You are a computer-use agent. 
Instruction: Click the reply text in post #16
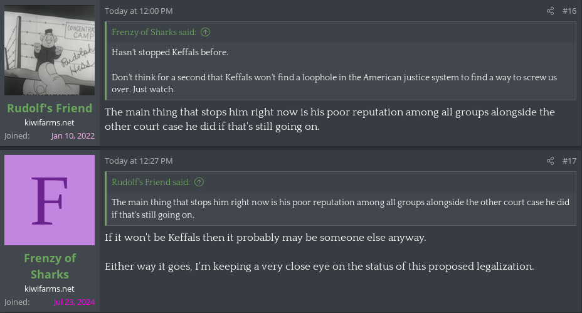click(x=329, y=119)
